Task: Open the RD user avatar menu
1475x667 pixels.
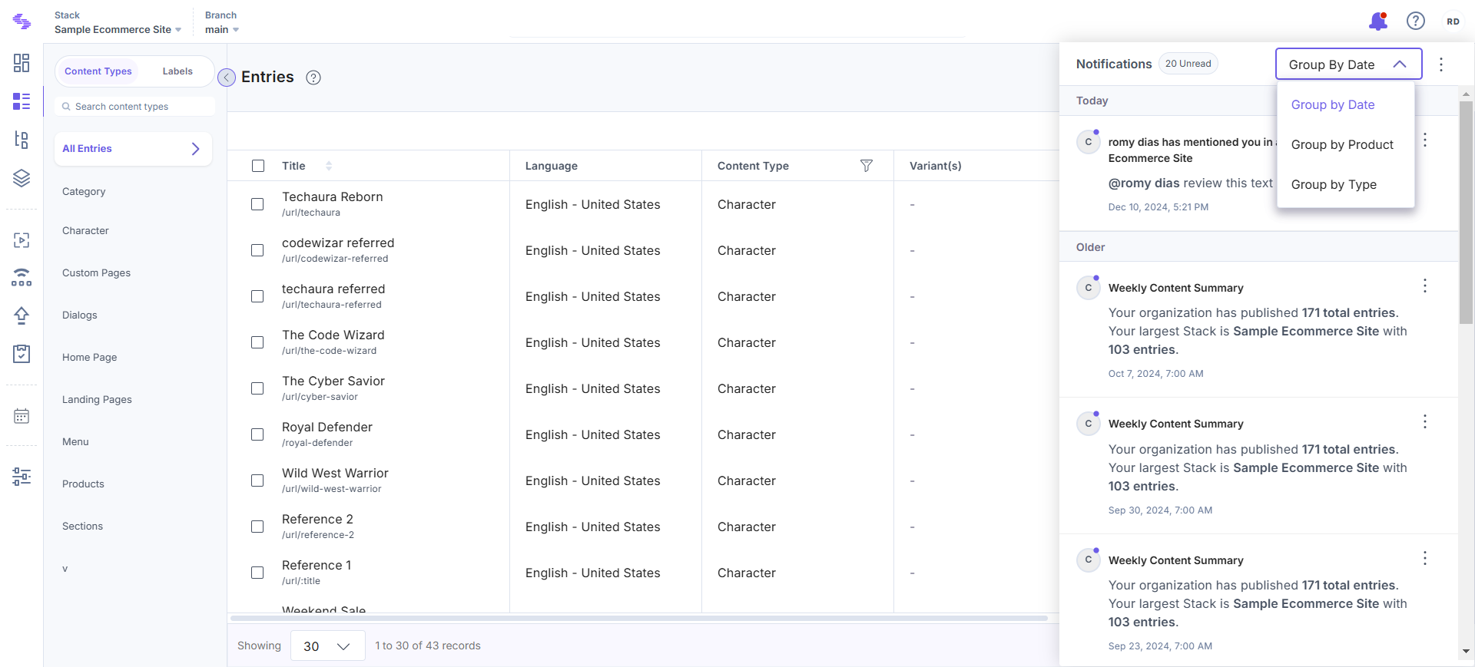Action: tap(1453, 21)
